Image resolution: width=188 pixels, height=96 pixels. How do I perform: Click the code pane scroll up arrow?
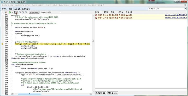coord(93,15)
